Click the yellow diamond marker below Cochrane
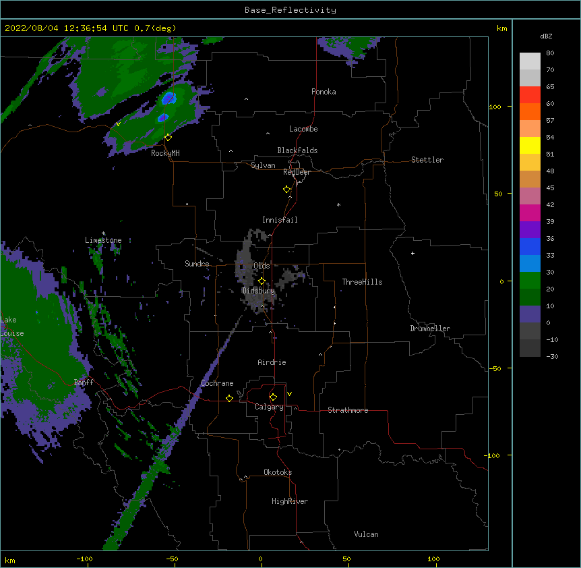The width and height of the screenshot is (581, 568). point(229,398)
